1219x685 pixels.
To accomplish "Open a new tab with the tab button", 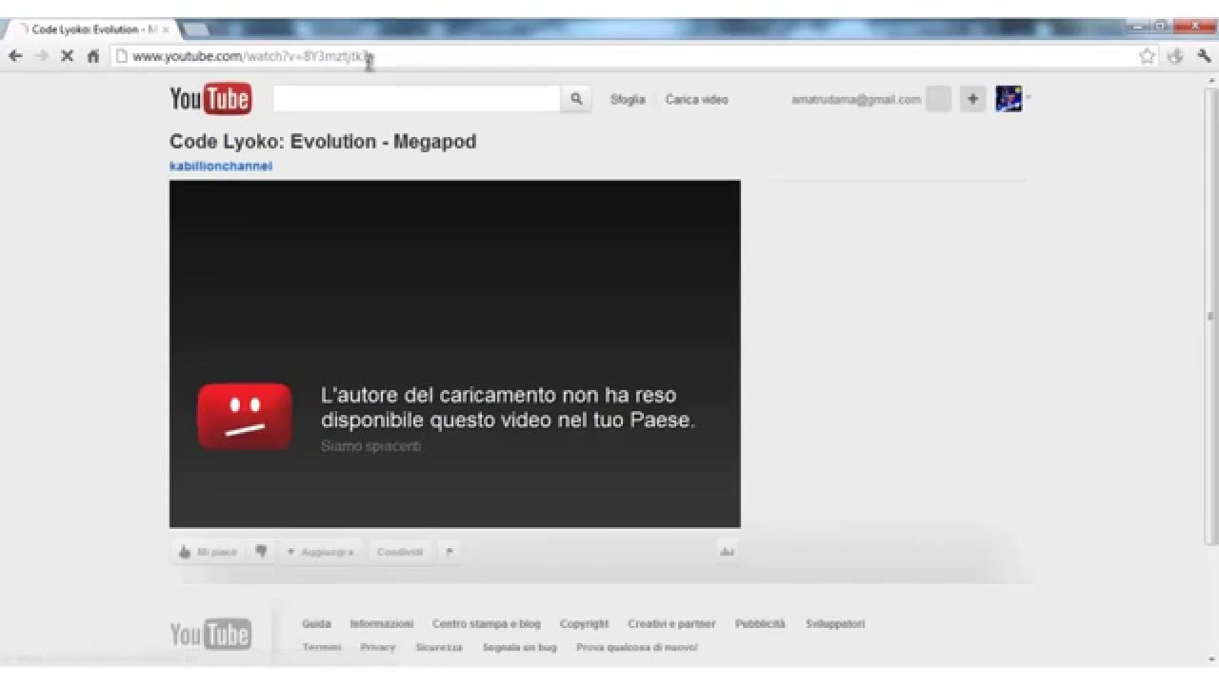I will click(x=195, y=29).
